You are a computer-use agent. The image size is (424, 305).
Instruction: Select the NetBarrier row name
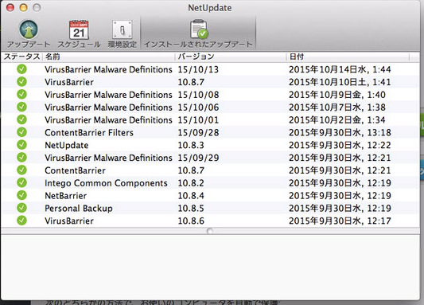[66, 196]
